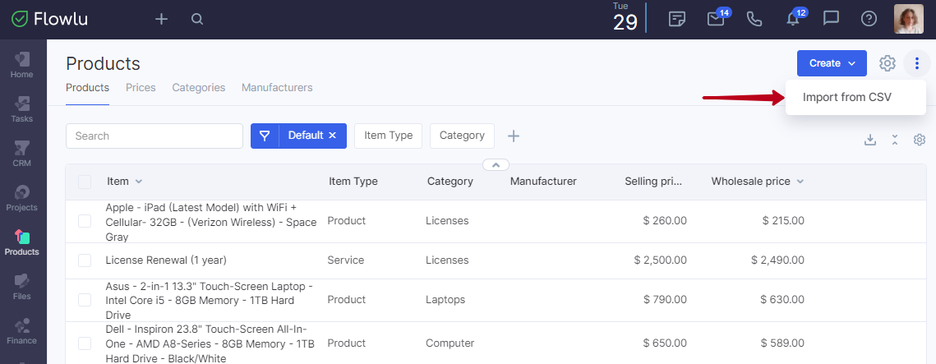Choose Import from CSV menu item

(847, 97)
